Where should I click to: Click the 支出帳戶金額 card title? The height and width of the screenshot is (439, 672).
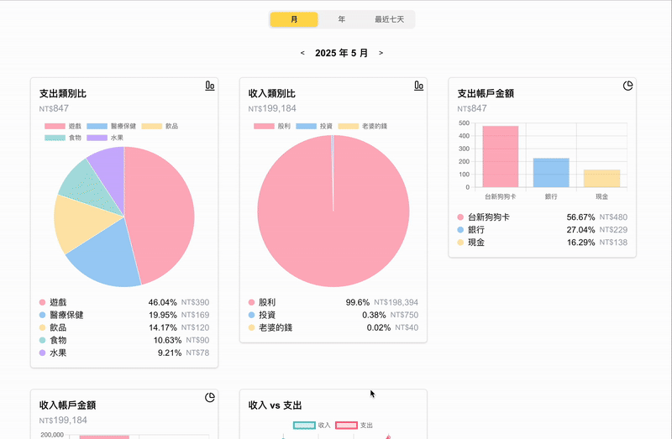click(486, 93)
